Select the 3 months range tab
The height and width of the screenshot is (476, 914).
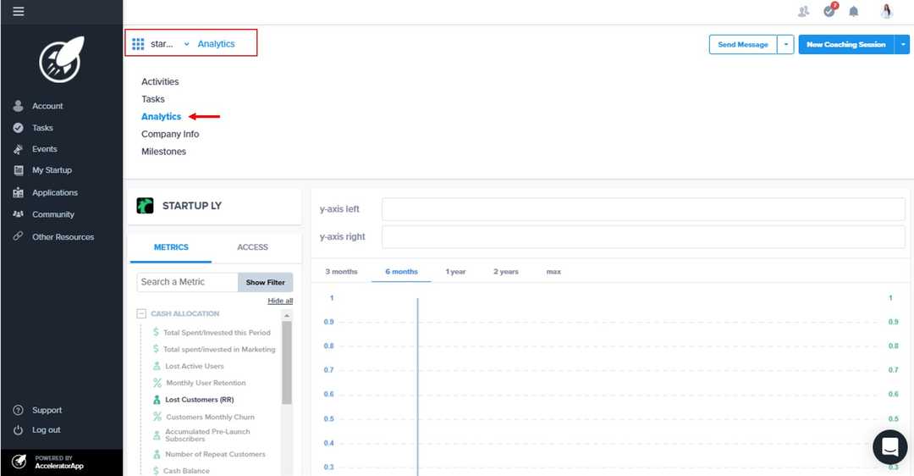click(341, 272)
